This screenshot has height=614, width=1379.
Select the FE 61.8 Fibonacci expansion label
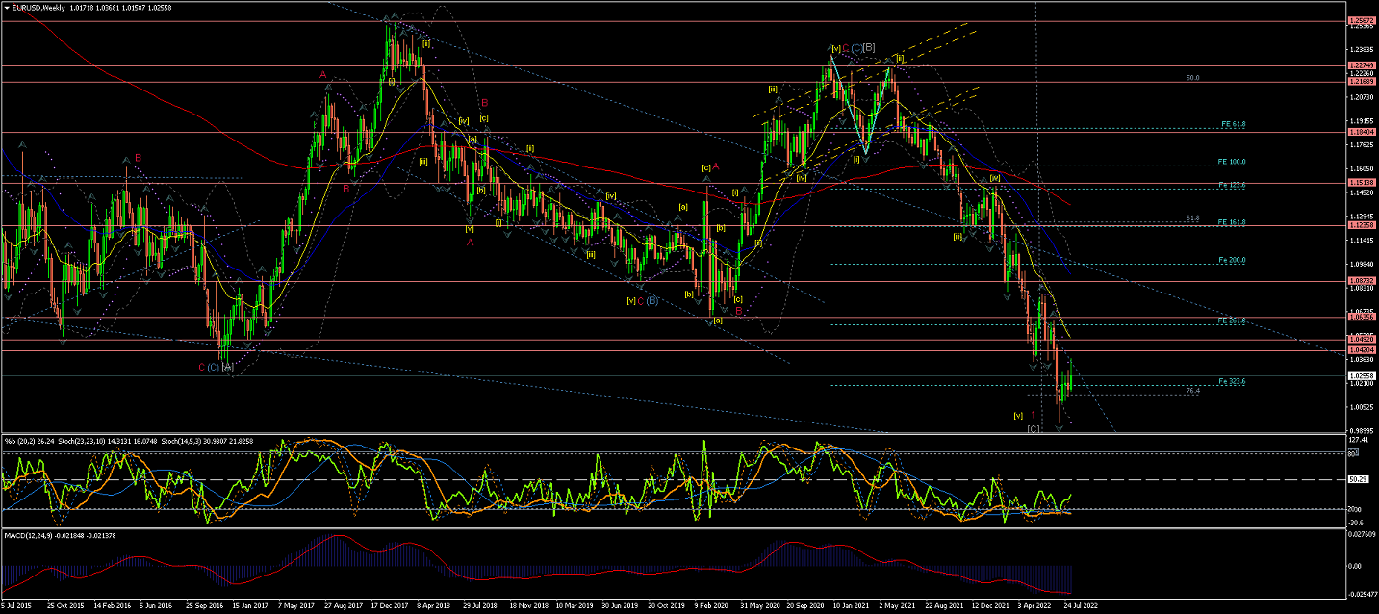pyautogui.click(x=1233, y=124)
